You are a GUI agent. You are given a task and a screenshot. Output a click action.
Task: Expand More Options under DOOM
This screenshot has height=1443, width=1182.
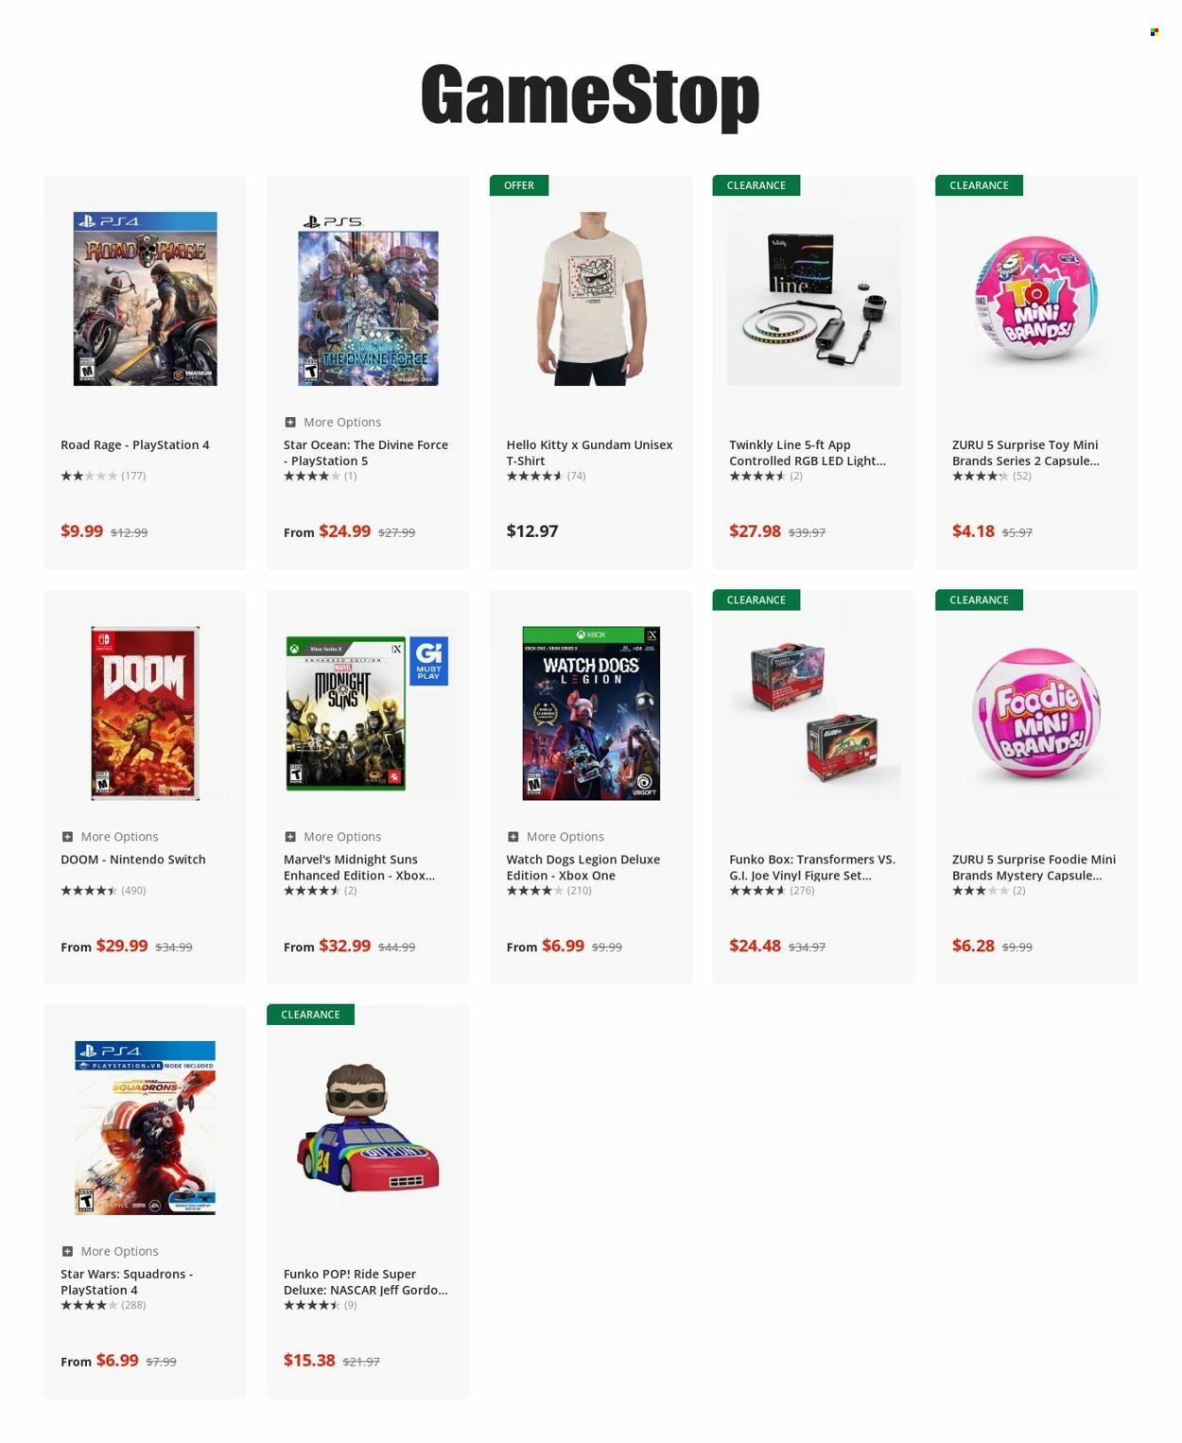pyautogui.click(x=110, y=837)
